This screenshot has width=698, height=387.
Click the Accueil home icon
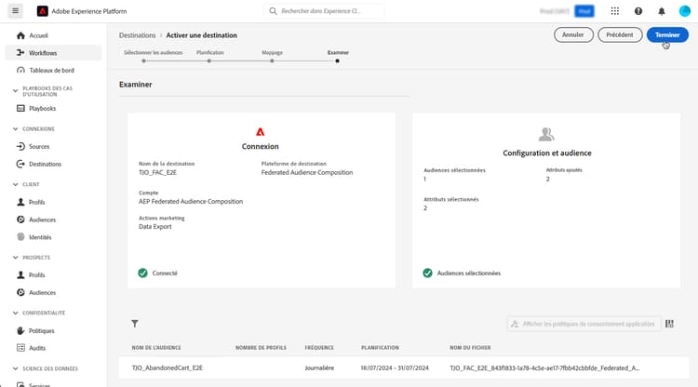click(20, 35)
